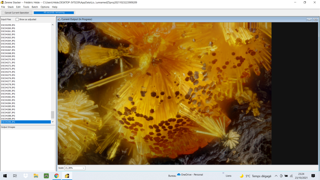Expand the Liens toolbar chevron in taskbar
This screenshot has width=320, height=180.
[x=223, y=173]
